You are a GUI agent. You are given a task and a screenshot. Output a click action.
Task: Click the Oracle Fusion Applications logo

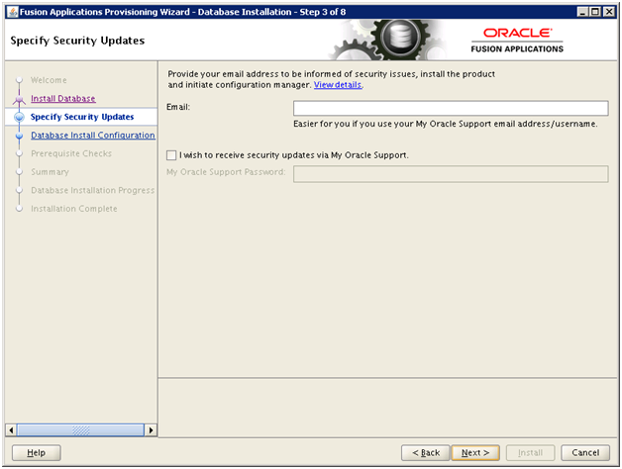click(517, 41)
